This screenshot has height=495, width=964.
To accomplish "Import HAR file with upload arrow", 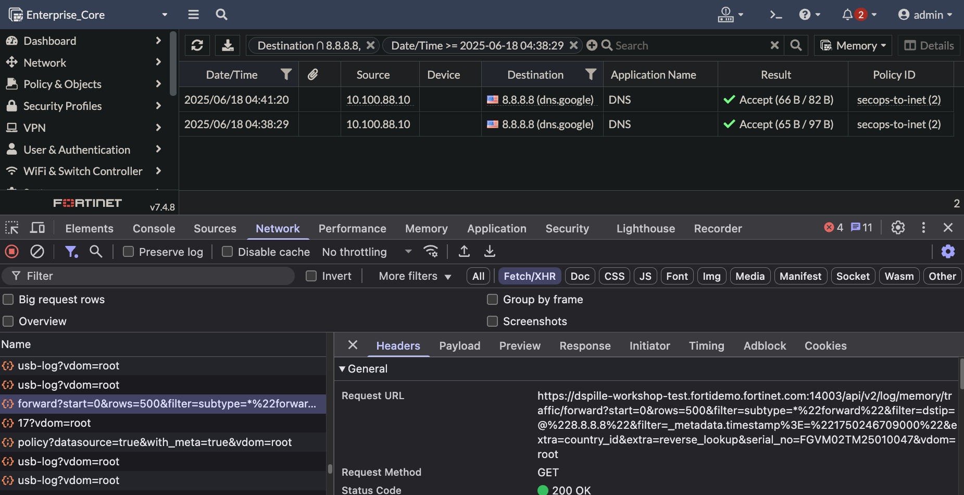I will pyautogui.click(x=464, y=252).
